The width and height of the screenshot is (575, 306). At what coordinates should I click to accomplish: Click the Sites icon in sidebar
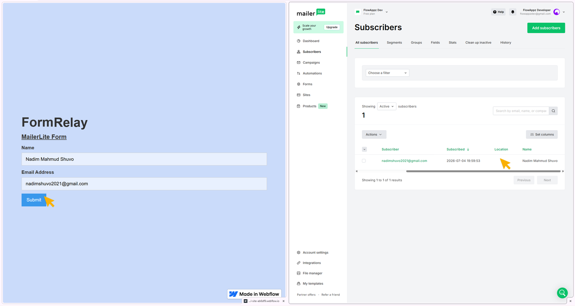pos(299,95)
